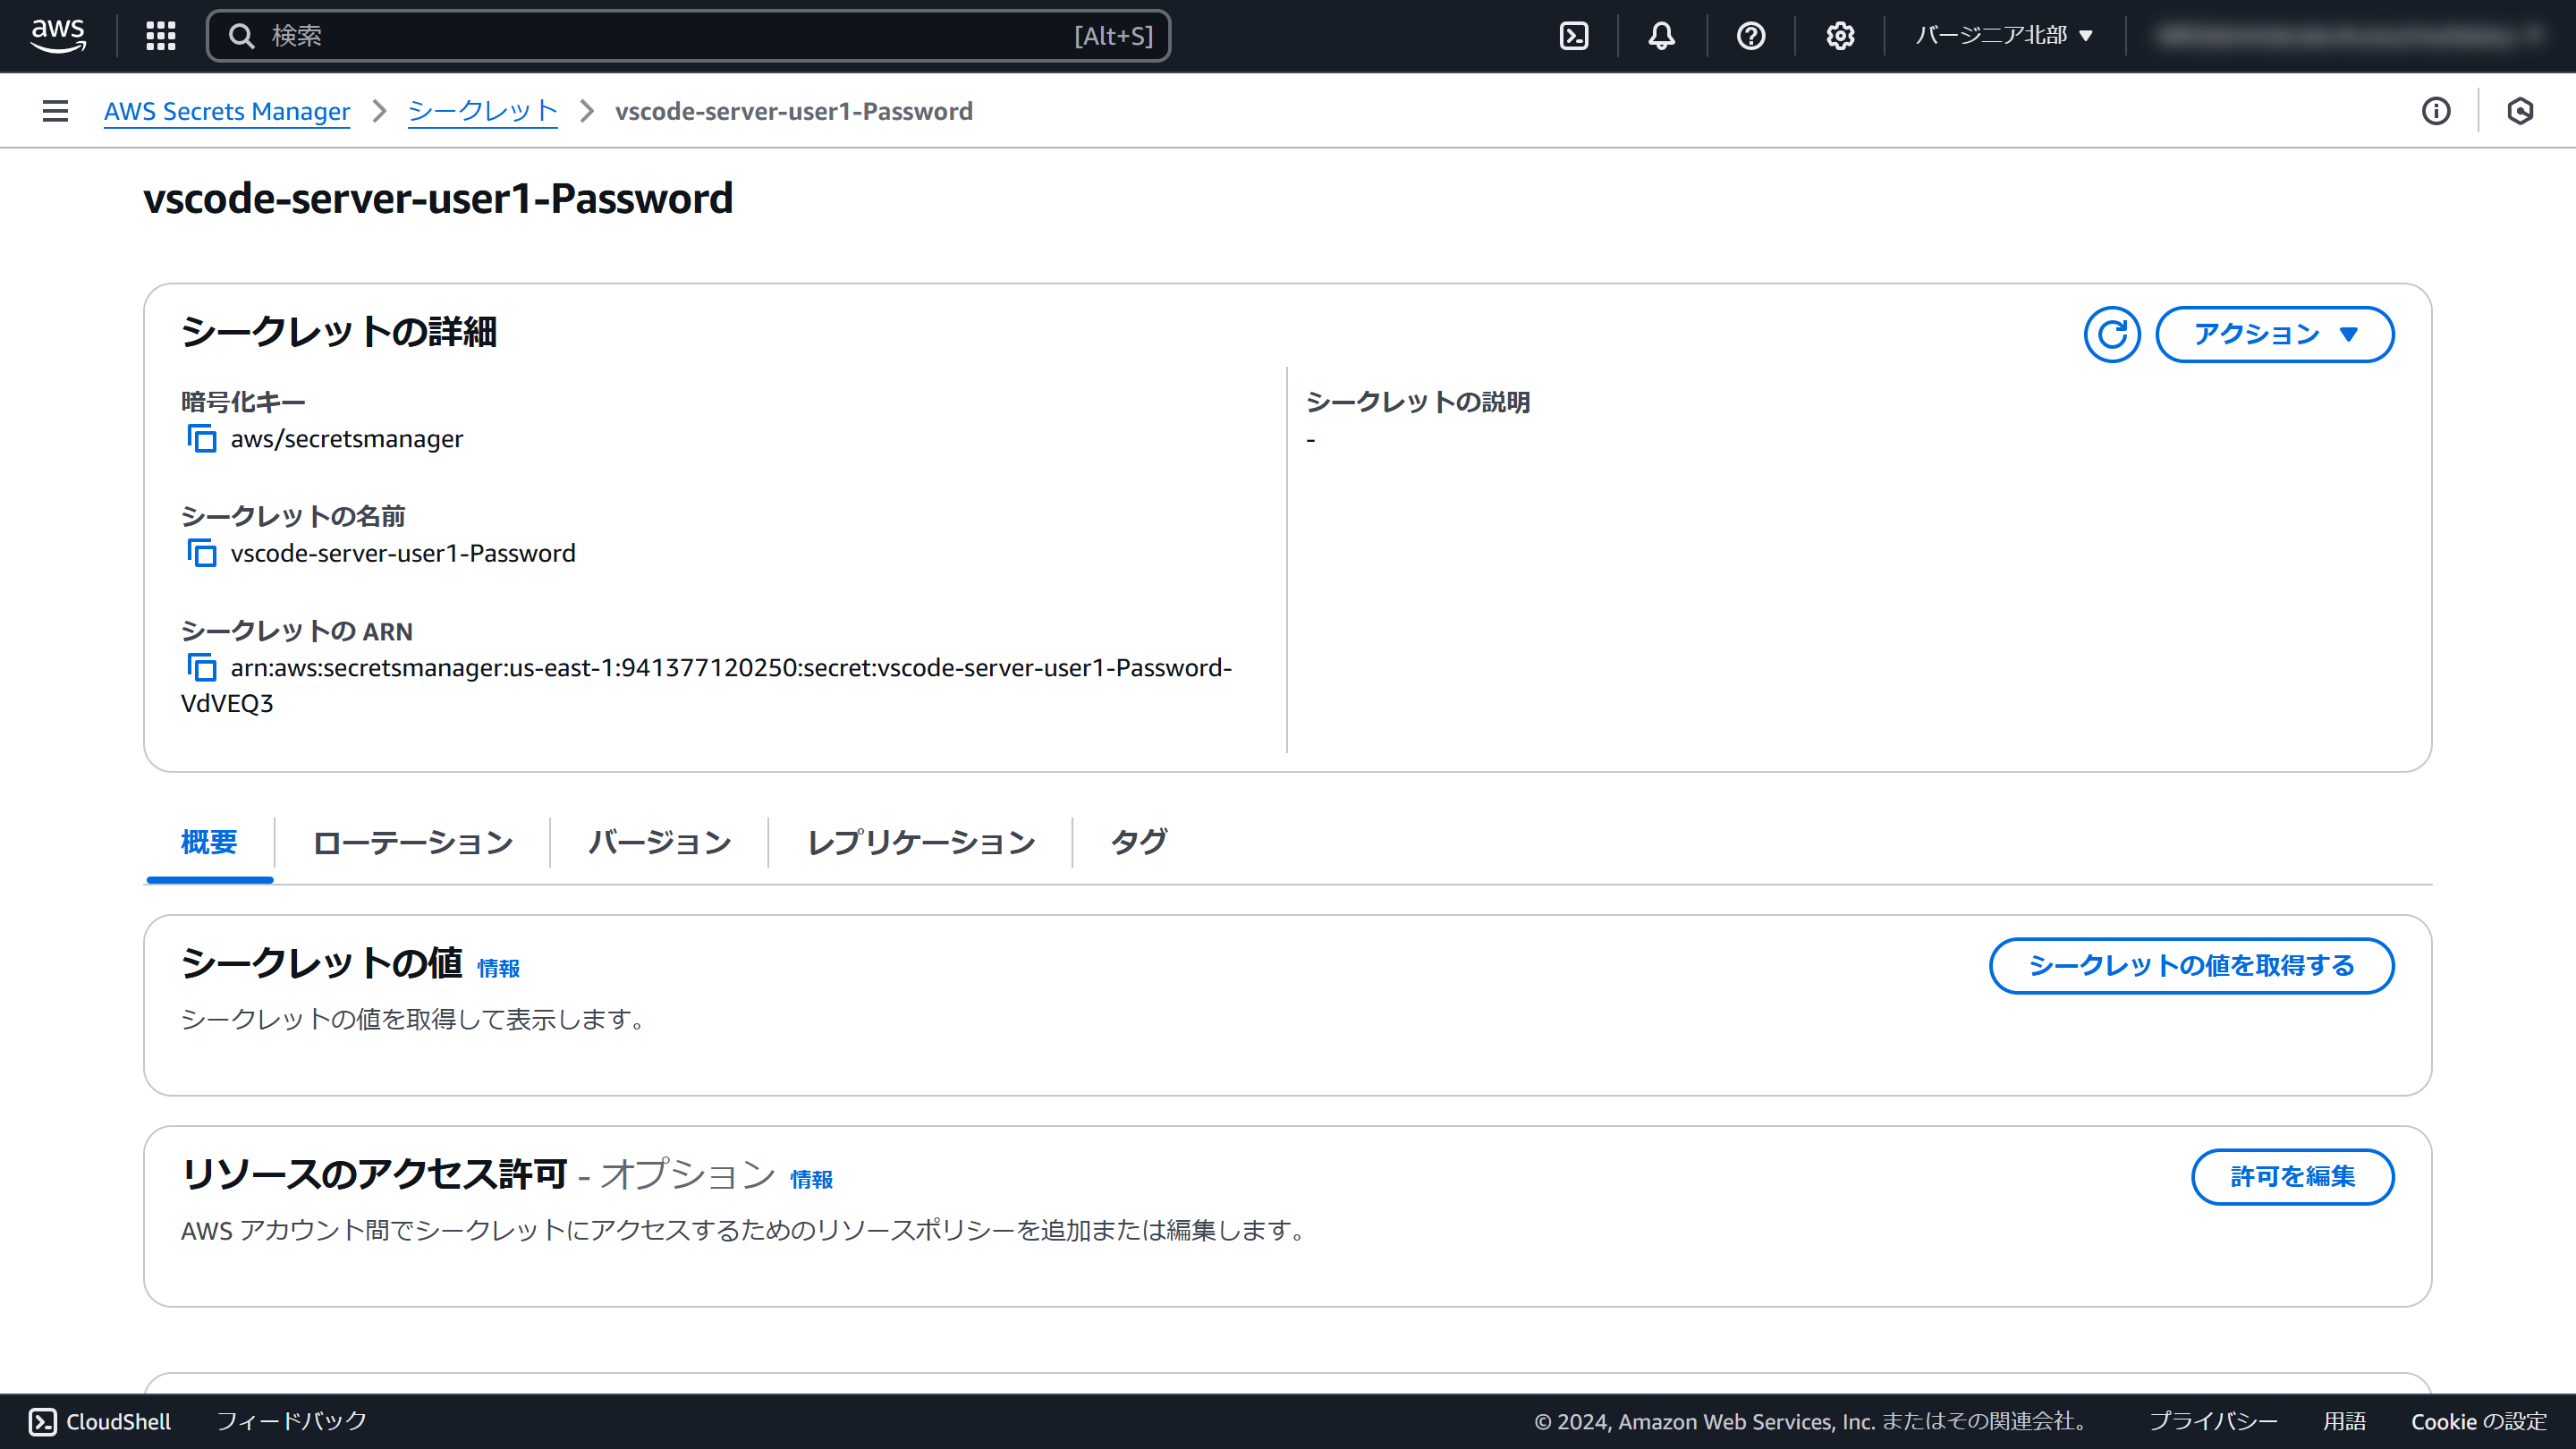Open the レプリケーション tab

point(920,842)
